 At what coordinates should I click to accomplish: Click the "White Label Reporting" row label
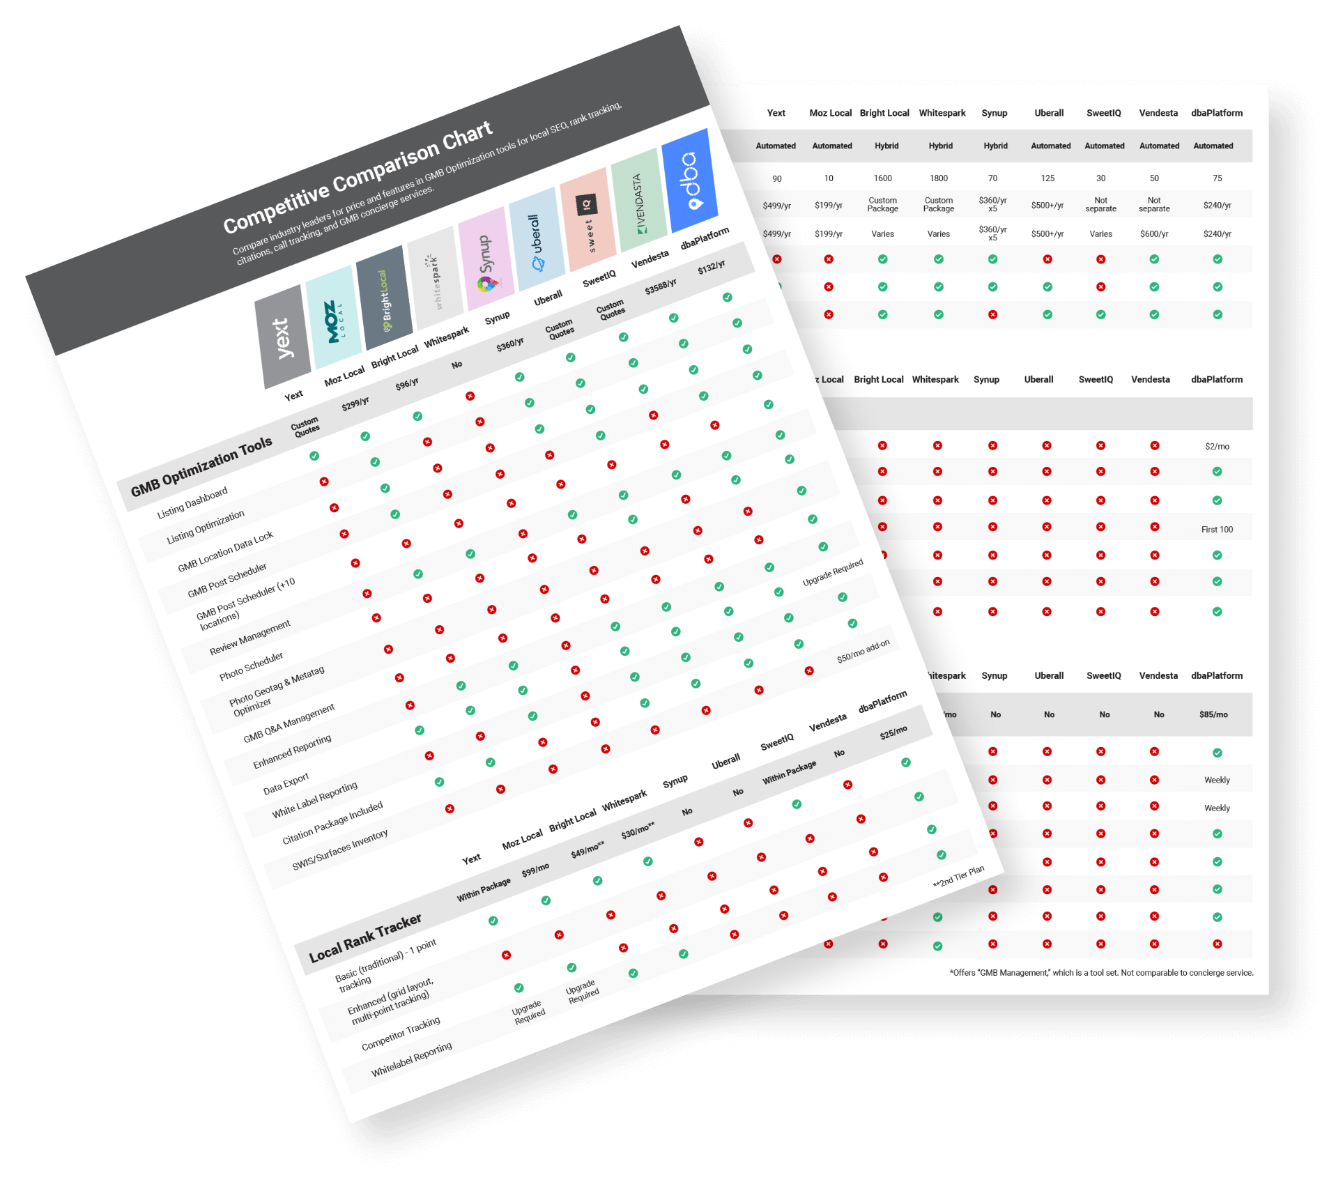[x=315, y=799]
